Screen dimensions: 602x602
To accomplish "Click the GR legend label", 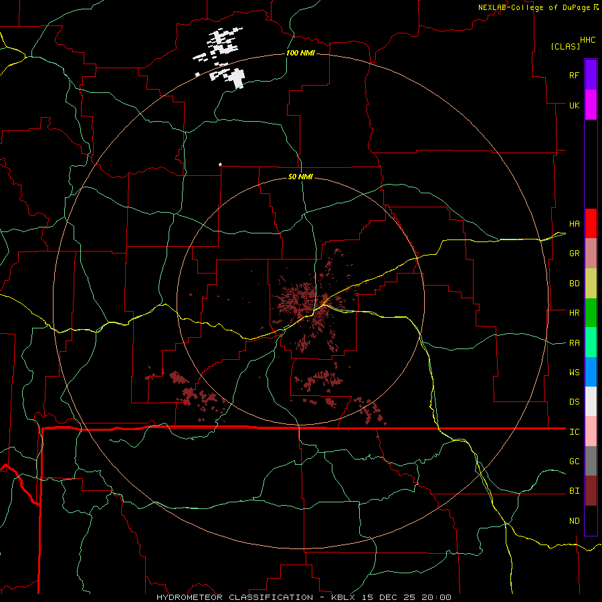I will tap(574, 253).
